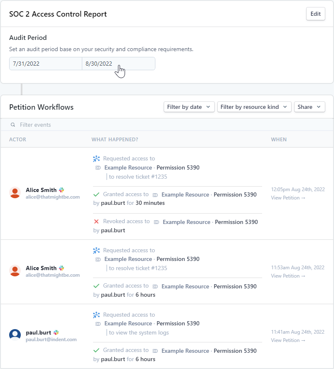Select the audit end date 8/30/2022 field
This screenshot has width=334, height=369.
click(x=118, y=64)
